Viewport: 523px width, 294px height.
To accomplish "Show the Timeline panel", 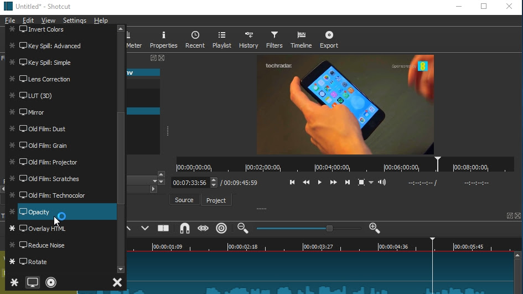I will point(301,40).
